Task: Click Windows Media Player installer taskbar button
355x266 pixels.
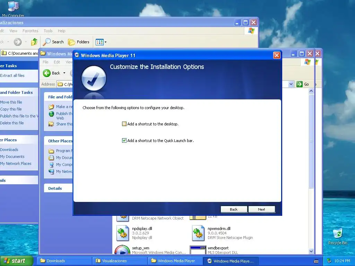Action: [x=231, y=261]
